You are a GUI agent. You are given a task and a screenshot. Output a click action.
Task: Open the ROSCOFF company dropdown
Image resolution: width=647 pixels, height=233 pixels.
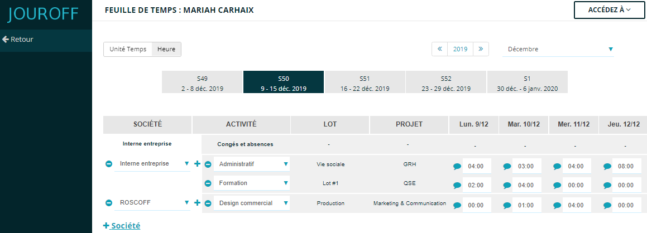152,203
